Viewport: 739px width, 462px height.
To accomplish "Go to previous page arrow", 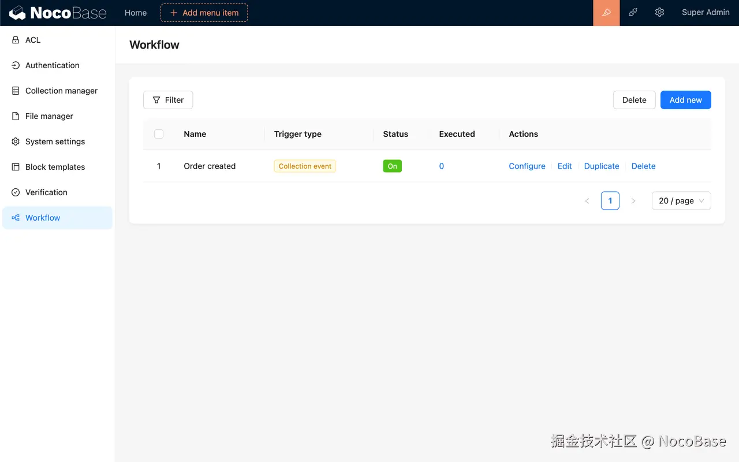I will tap(587, 201).
